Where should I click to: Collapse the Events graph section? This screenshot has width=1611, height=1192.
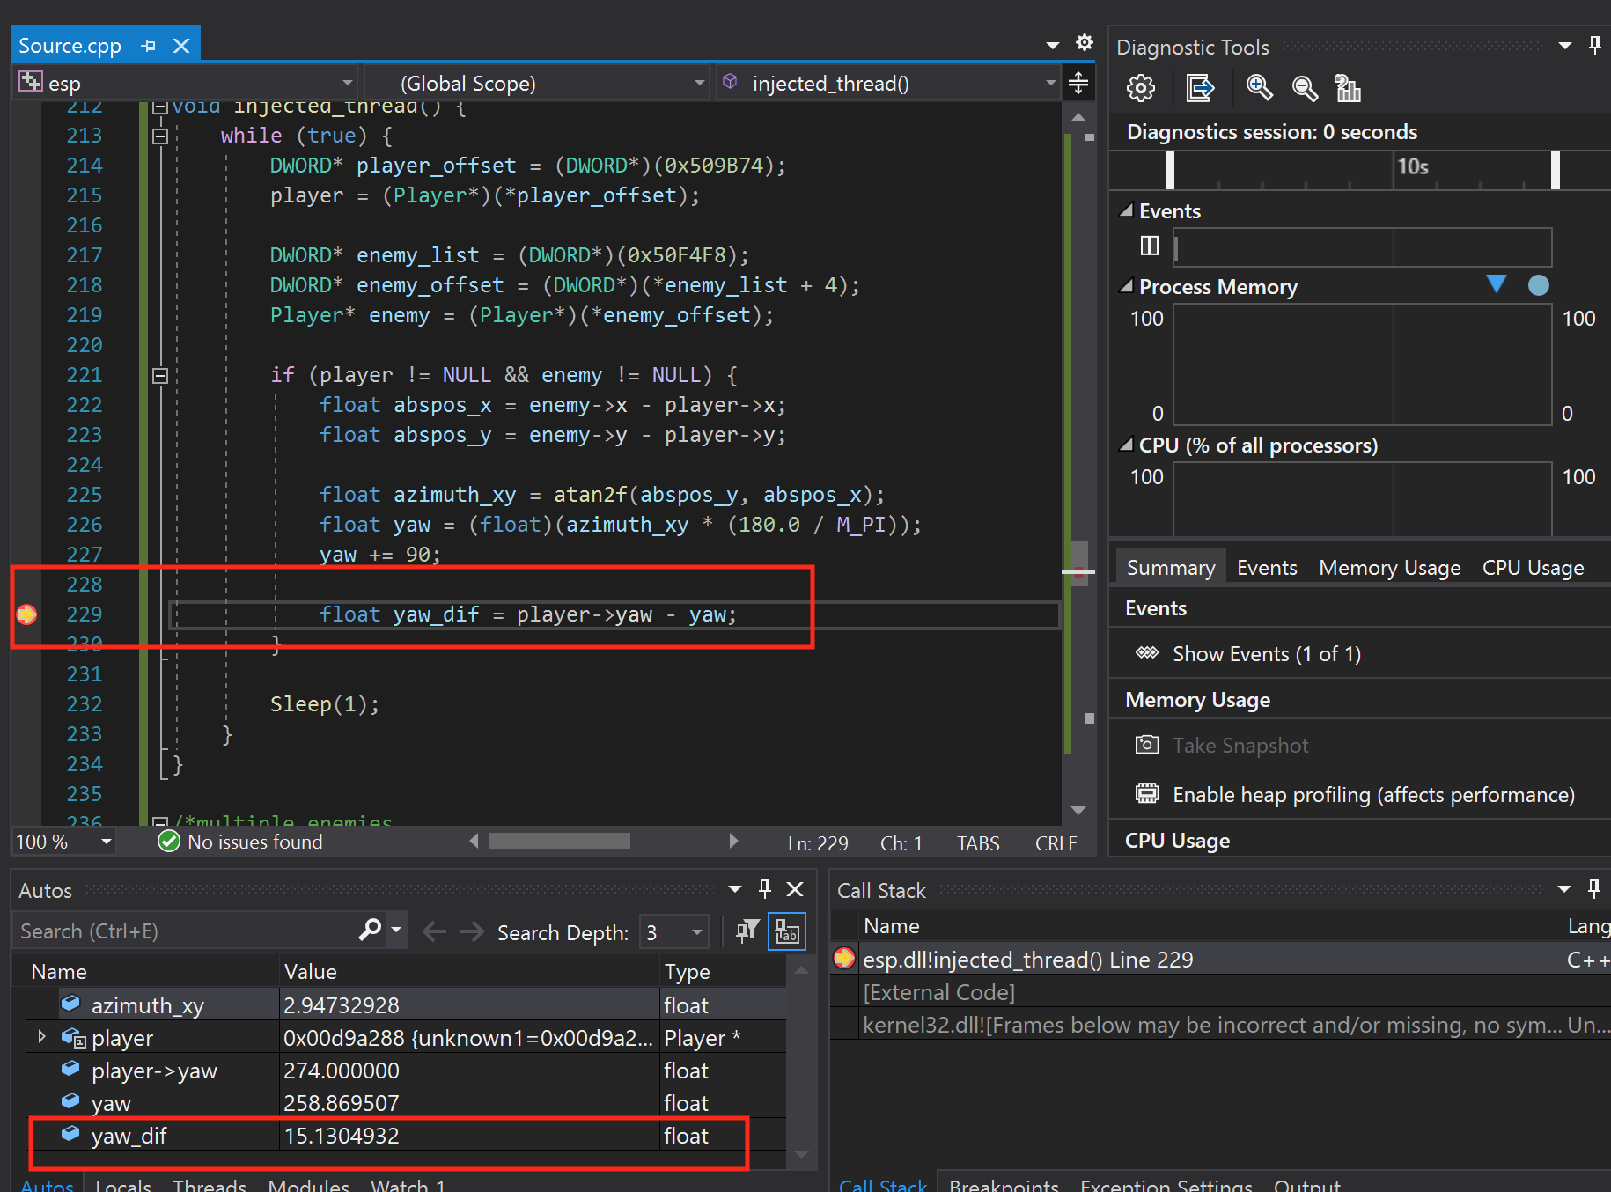click(x=1126, y=210)
